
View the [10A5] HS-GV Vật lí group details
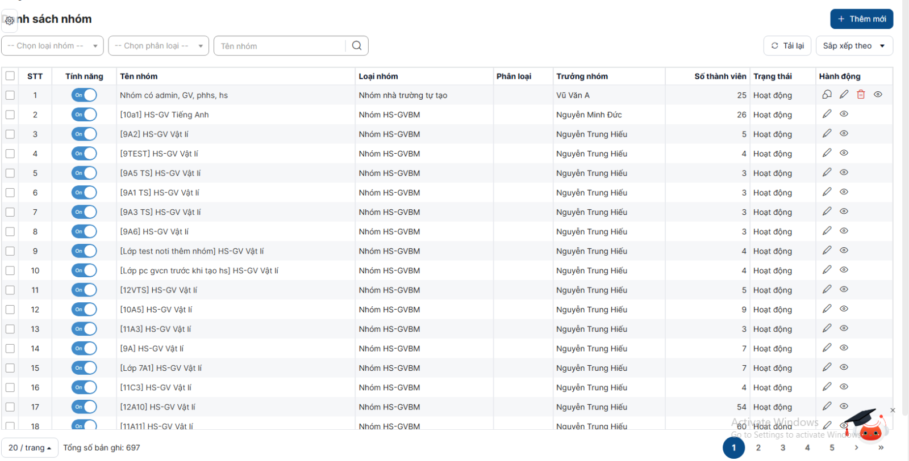(x=844, y=309)
